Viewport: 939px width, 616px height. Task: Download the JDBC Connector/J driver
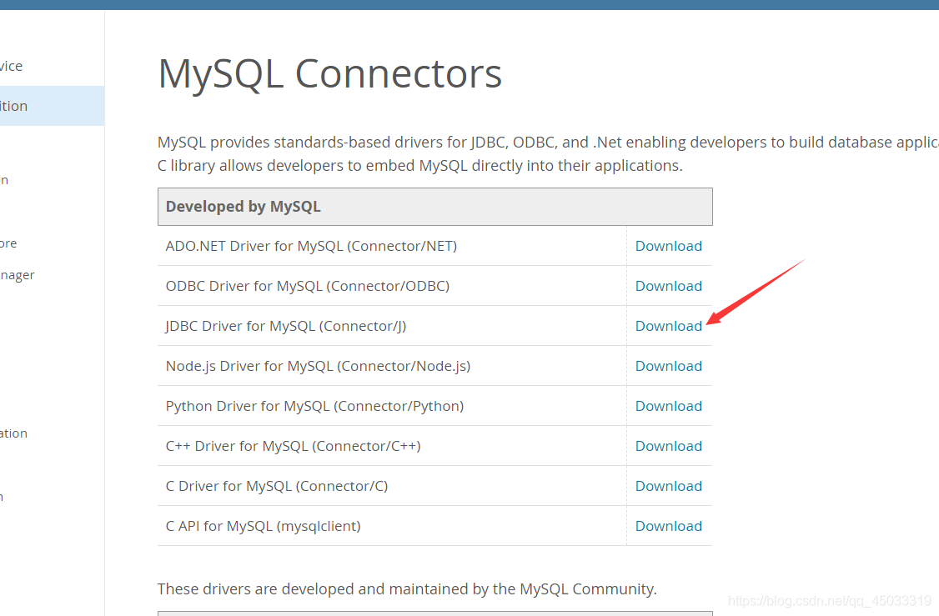point(668,325)
